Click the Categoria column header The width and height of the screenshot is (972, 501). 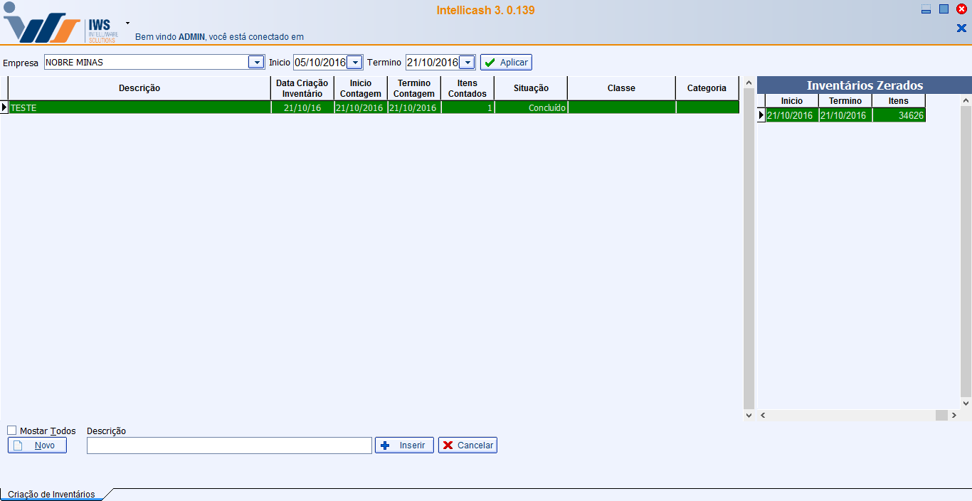click(x=707, y=88)
